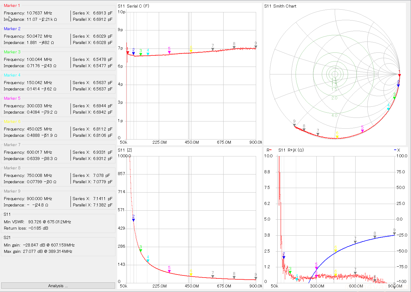This screenshot has width=411, height=292.
Task: Click the S21 Max gain reading
Action: pos(38,251)
